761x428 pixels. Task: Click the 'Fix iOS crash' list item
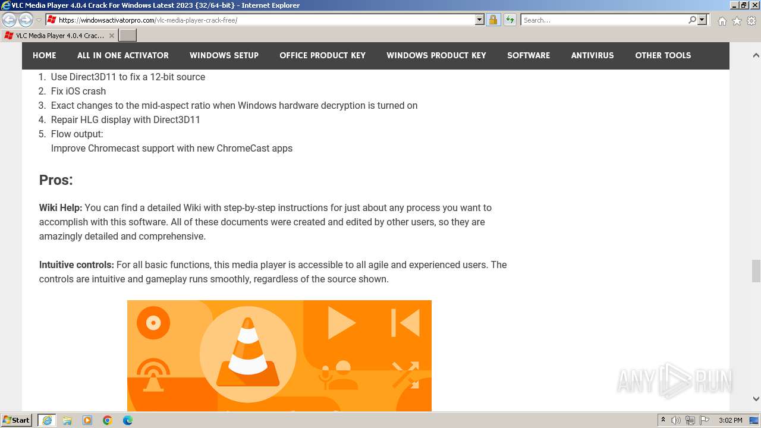tap(78, 91)
